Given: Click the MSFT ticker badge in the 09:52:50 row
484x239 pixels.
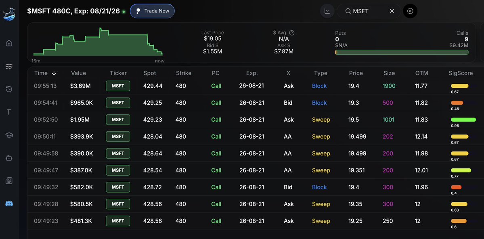Looking at the screenshot, I should coord(118,120).
